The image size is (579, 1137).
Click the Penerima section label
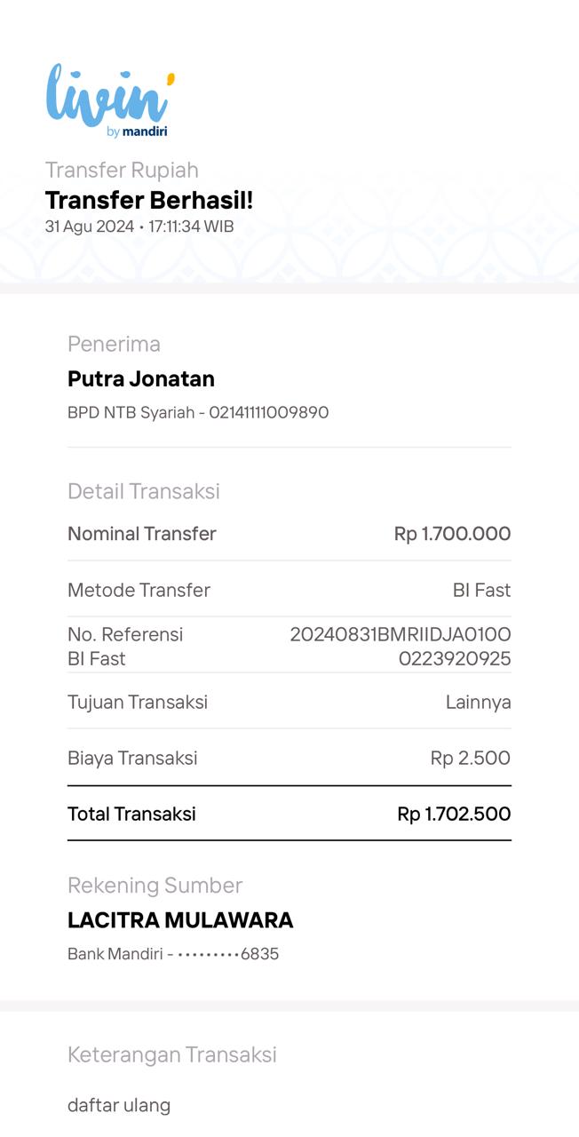(114, 344)
